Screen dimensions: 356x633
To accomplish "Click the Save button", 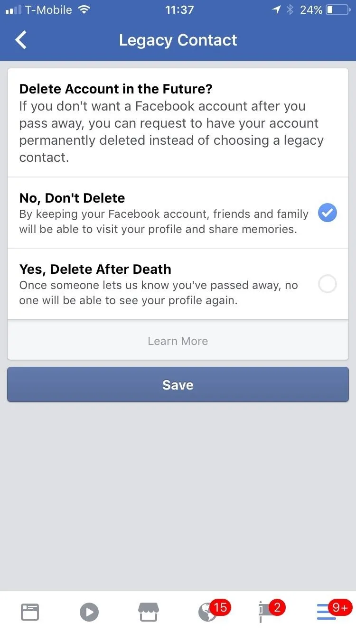I will click(178, 384).
